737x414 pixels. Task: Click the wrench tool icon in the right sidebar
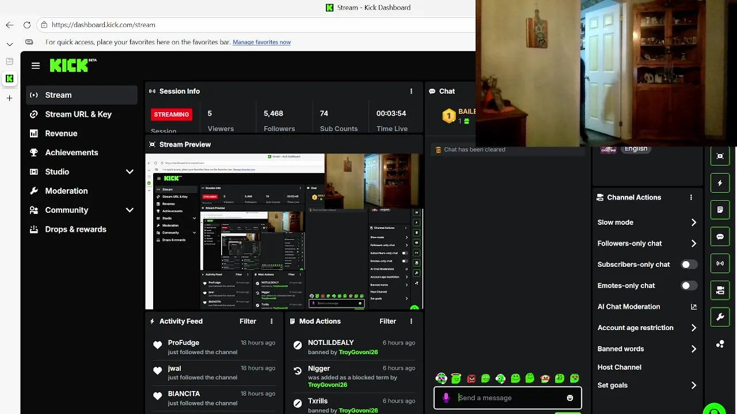pos(720,317)
